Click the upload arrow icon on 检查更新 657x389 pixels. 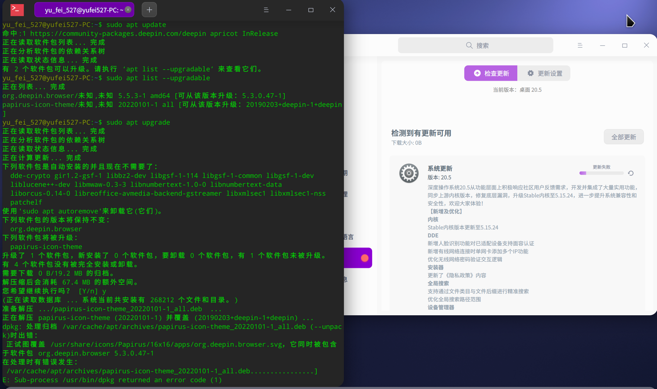click(477, 73)
